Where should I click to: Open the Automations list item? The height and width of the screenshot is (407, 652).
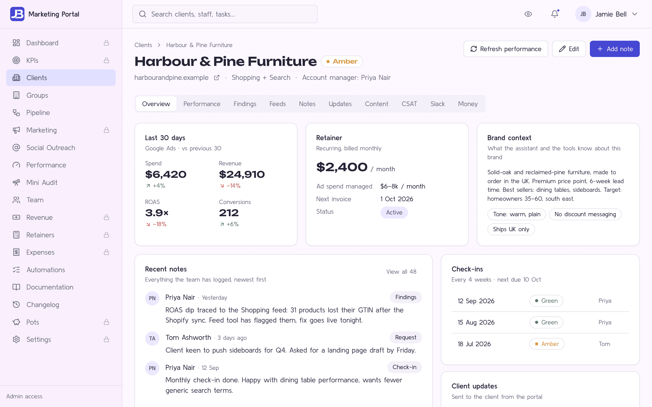point(61,270)
